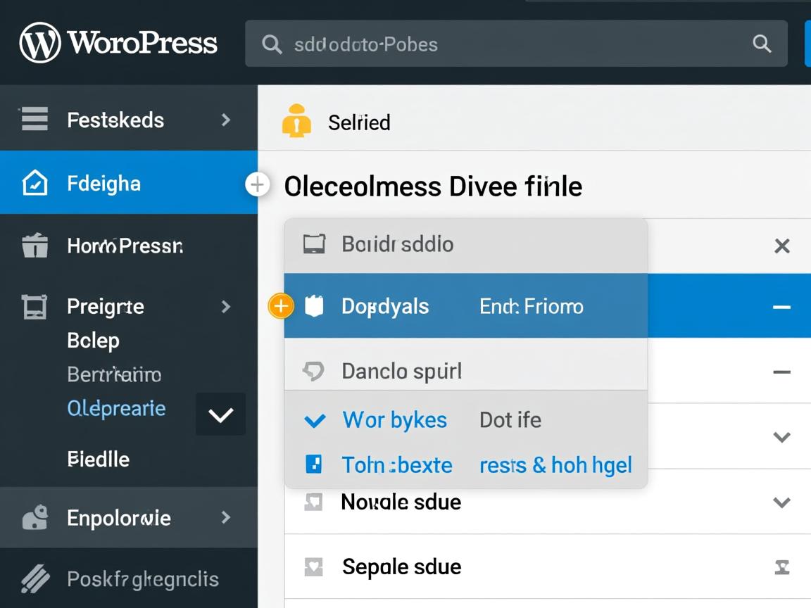Expand the Festskeds submenu chevron
Viewport: 811px width, 608px height.
pyautogui.click(x=225, y=120)
